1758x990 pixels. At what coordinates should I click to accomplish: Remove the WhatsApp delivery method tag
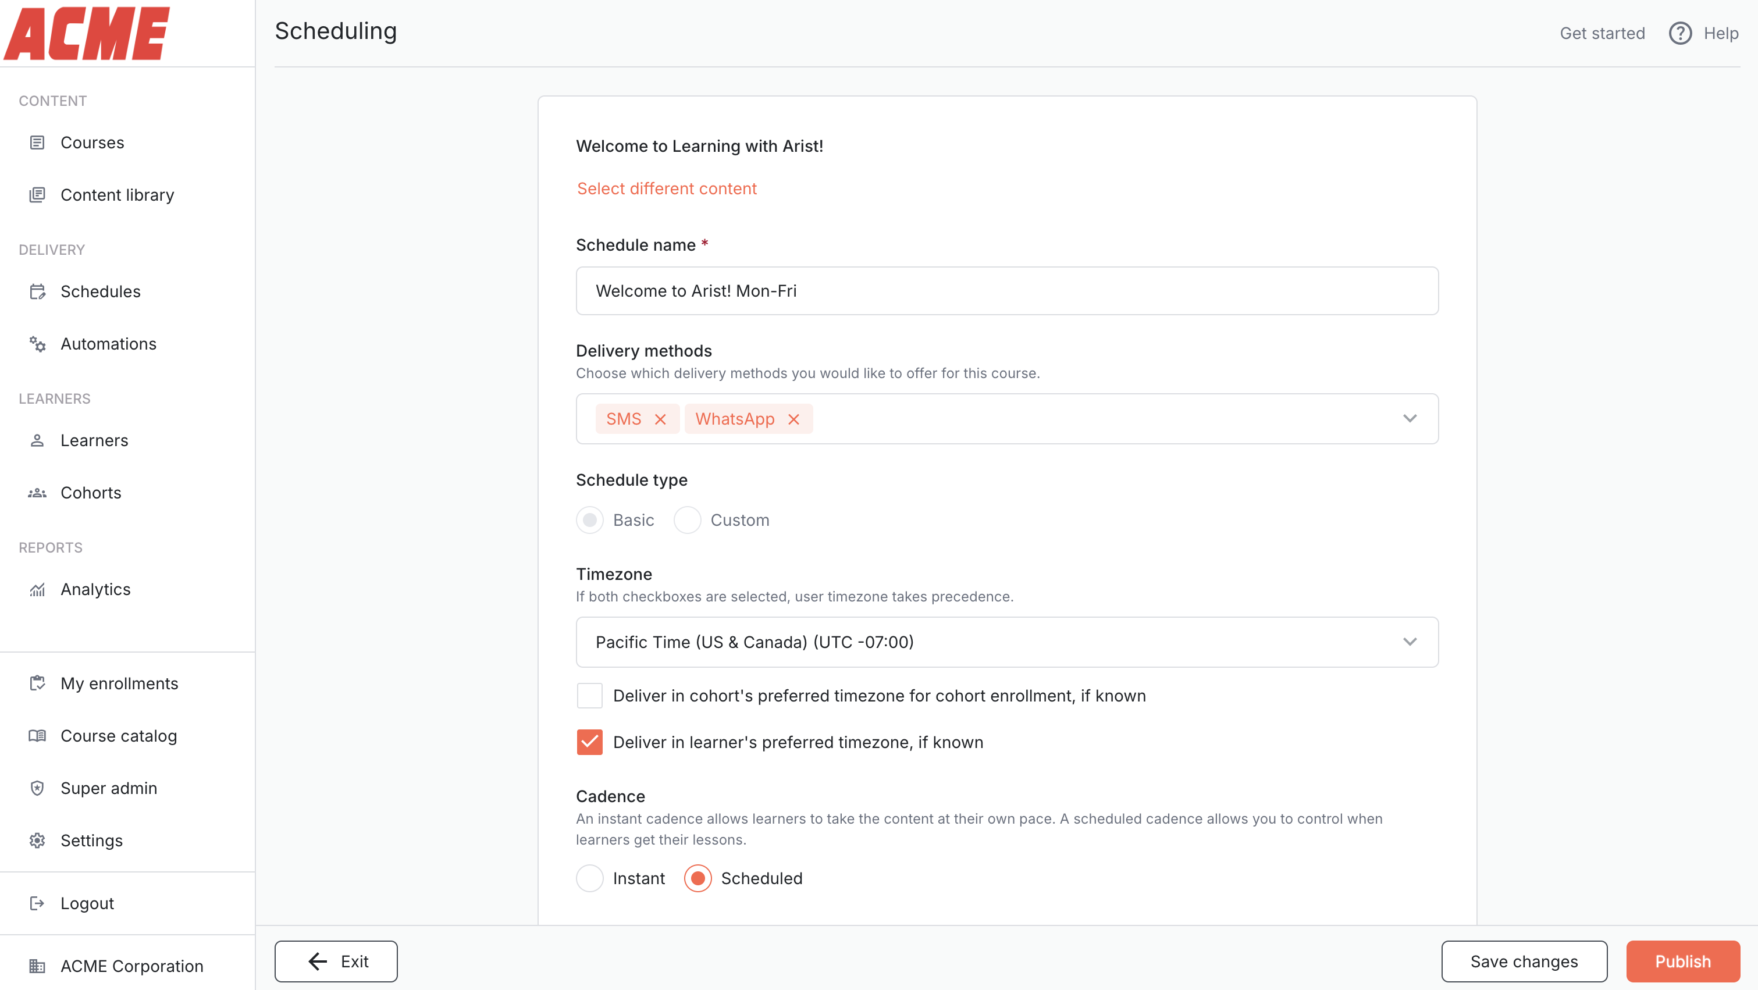click(x=793, y=419)
